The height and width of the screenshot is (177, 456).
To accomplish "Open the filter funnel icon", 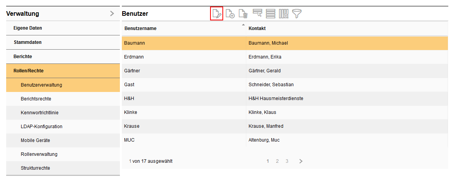I will click(297, 14).
